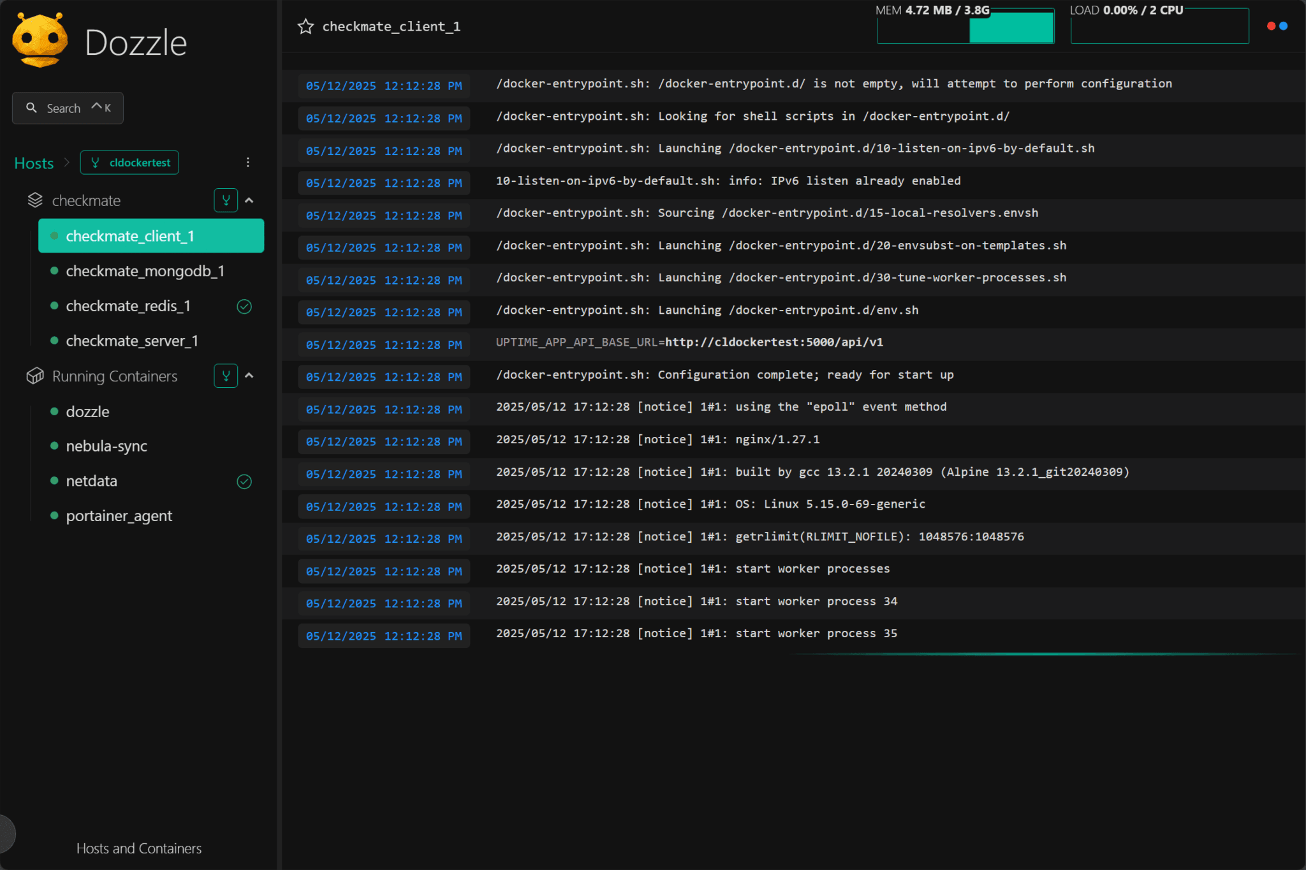Click the green check beside checkmate_redis_1
1306x870 pixels.
tap(244, 306)
